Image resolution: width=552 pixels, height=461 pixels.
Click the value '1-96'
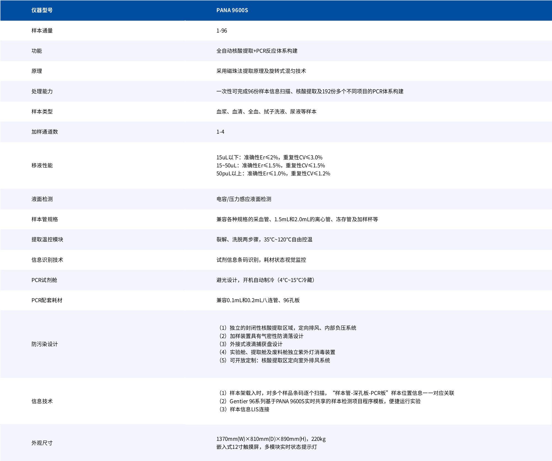click(x=222, y=31)
